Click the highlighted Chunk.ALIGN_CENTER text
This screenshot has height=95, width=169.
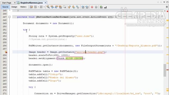click(70, 58)
